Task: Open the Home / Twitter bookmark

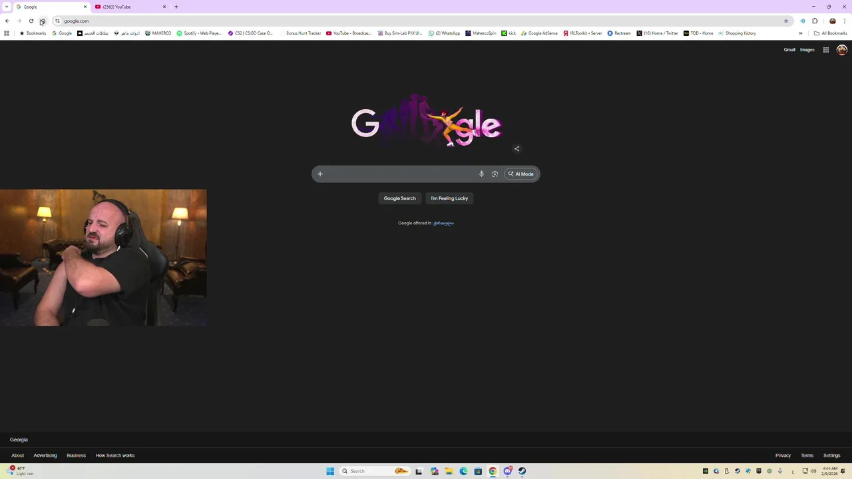Action: point(657,33)
